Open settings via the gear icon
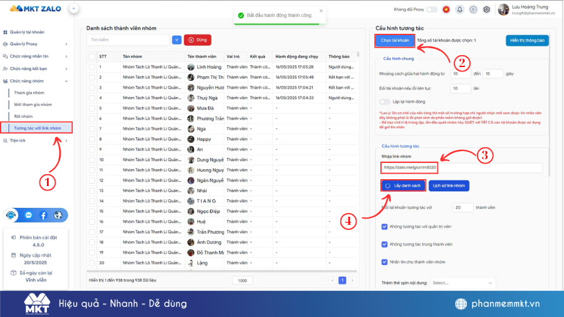Image resolution: width=564 pixels, height=317 pixels. (486, 9)
